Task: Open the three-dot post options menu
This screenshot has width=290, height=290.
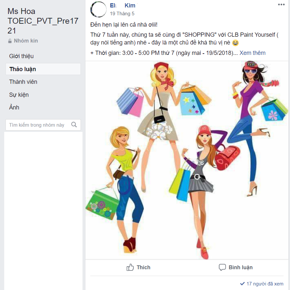Action: (x=281, y=5)
